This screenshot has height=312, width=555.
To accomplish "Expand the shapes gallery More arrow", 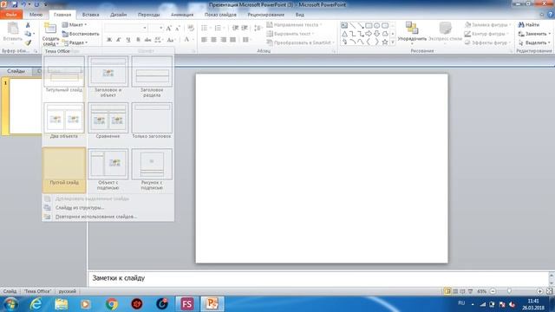I will click(x=393, y=42).
